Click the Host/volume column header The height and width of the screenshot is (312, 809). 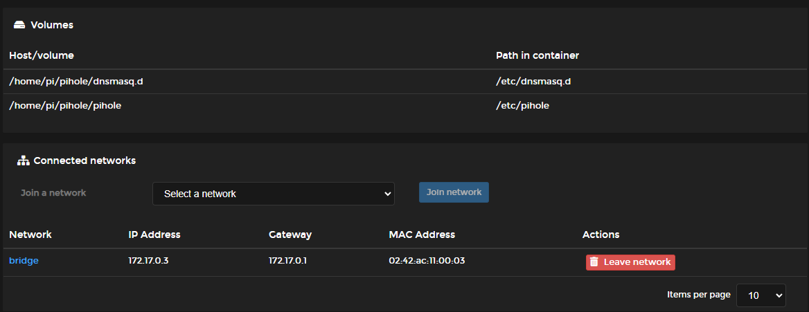[x=42, y=55]
